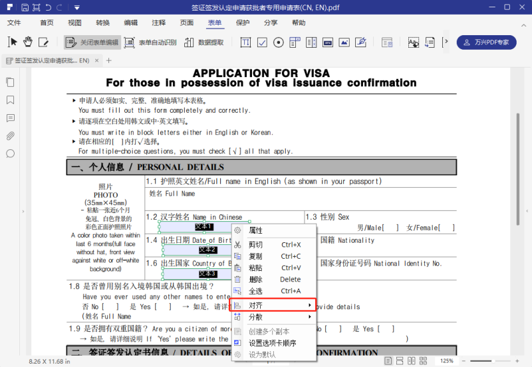Add a text field form tool

[x=245, y=42]
